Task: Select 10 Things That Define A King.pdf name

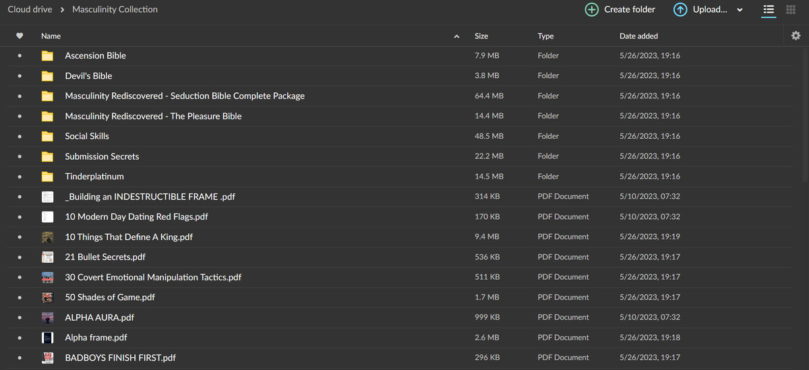Action: pyautogui.click(x=129, y=237)
